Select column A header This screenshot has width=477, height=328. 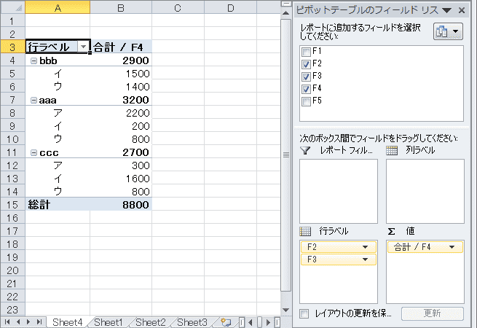coord(58,7)
